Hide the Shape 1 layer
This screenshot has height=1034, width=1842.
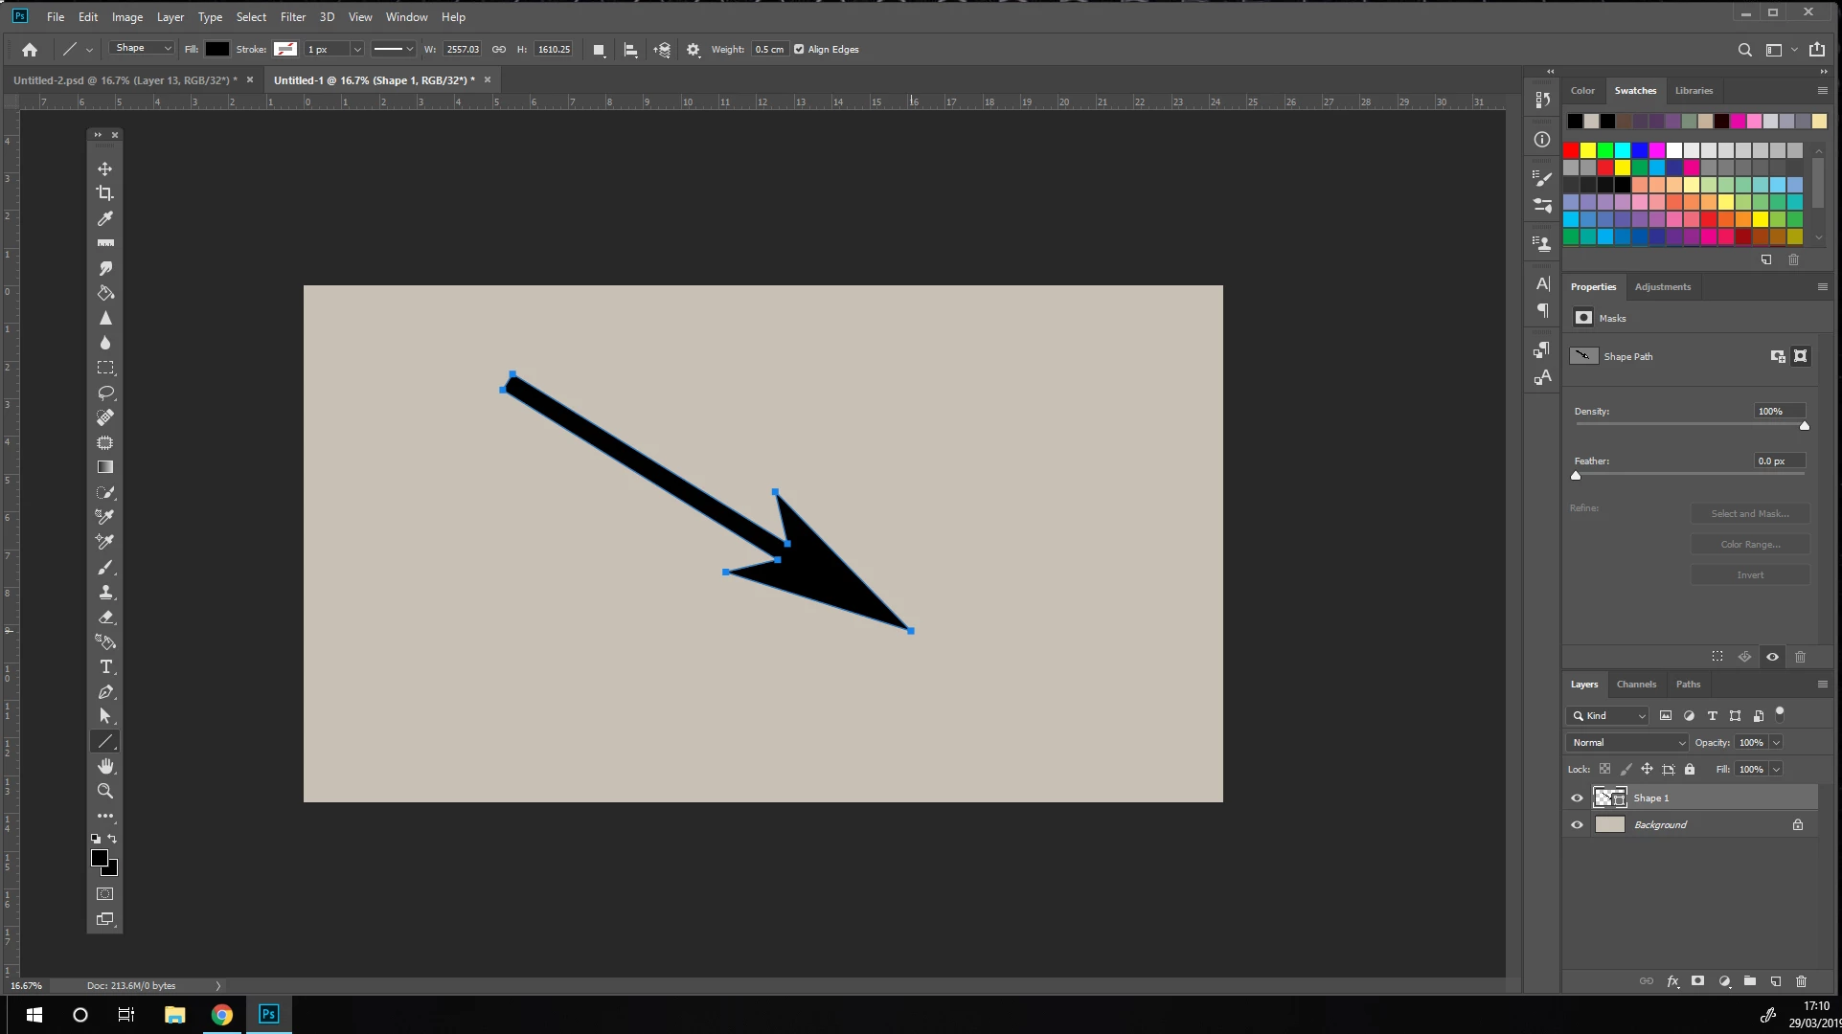[1577, 798]
